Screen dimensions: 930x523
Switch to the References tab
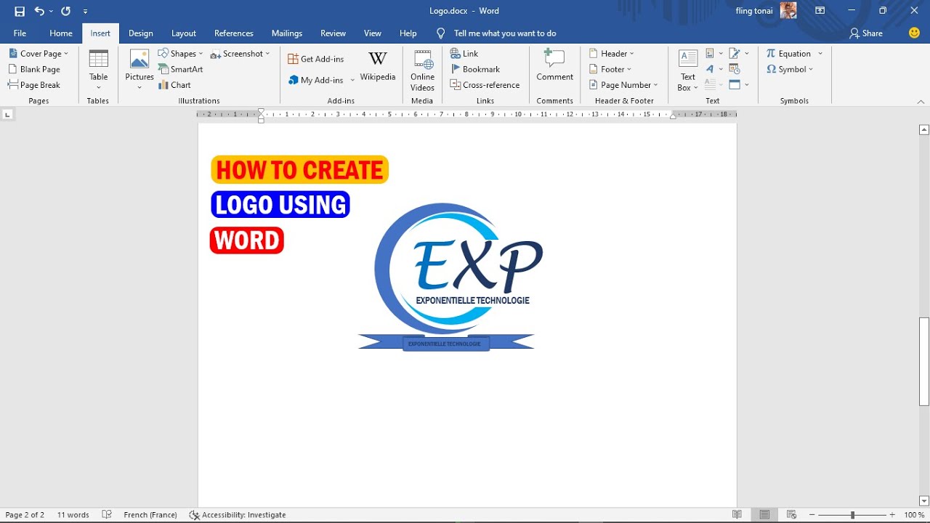[x=234, y=33]
